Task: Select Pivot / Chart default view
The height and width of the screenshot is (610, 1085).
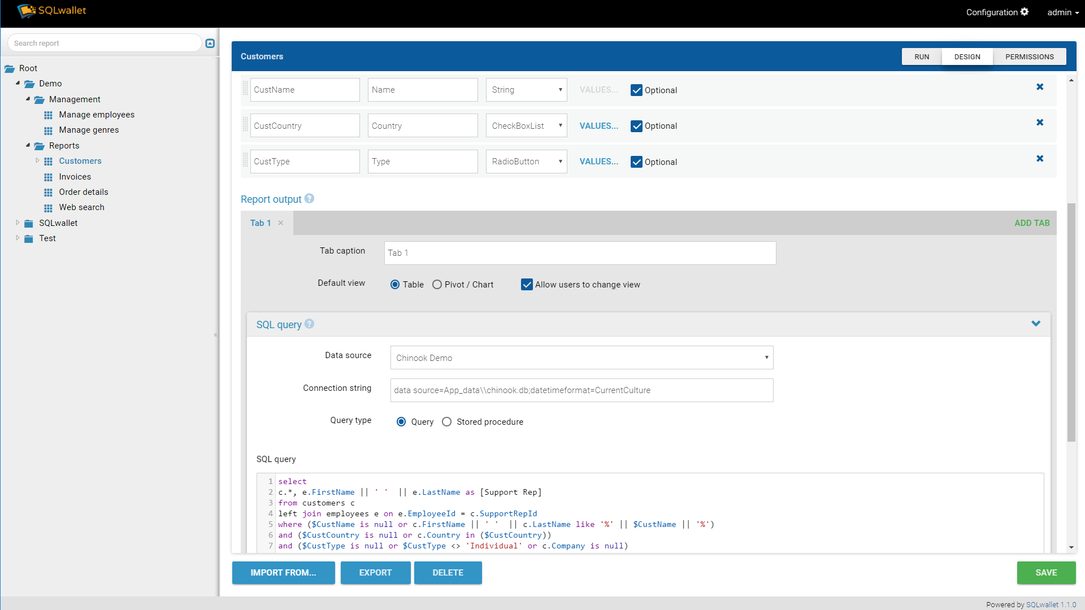Action: (437, 285)
